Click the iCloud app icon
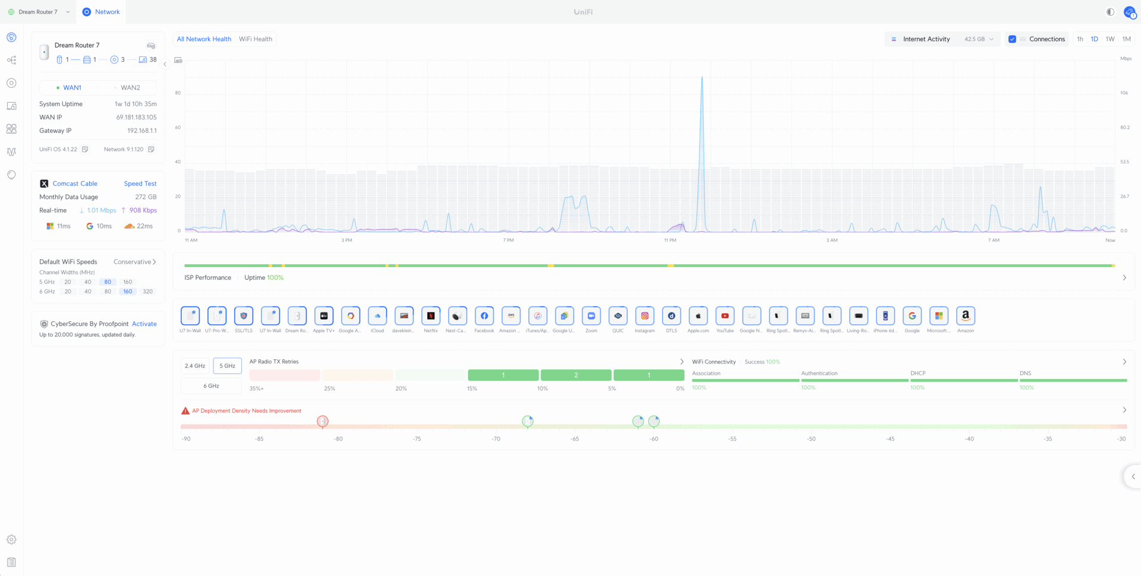 (x=377, y=316)
